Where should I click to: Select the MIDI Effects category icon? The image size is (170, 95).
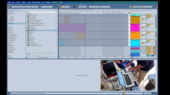pyautogui.click(x=9, y=37)
